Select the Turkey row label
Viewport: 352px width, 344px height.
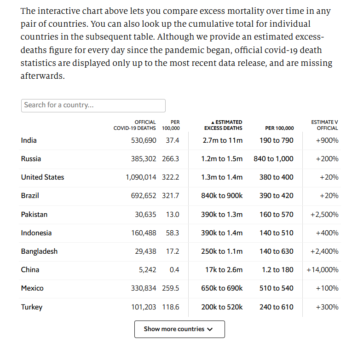(x=31, y=307)
